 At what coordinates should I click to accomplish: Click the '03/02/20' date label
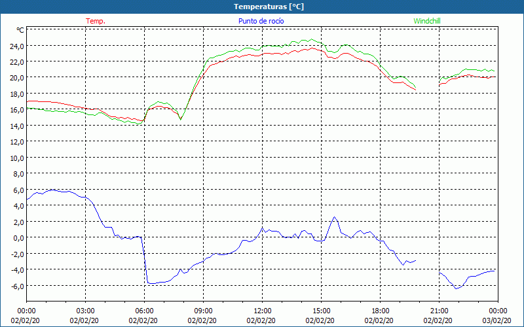coord(496,320)
